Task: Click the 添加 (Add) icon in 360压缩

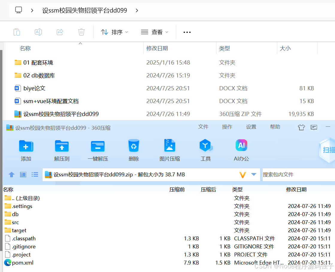Action: [26, 146]
